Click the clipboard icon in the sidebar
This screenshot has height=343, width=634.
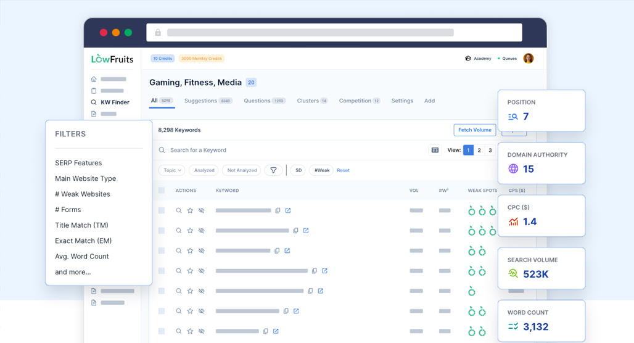pyautogui.click(x=94, y=91)
